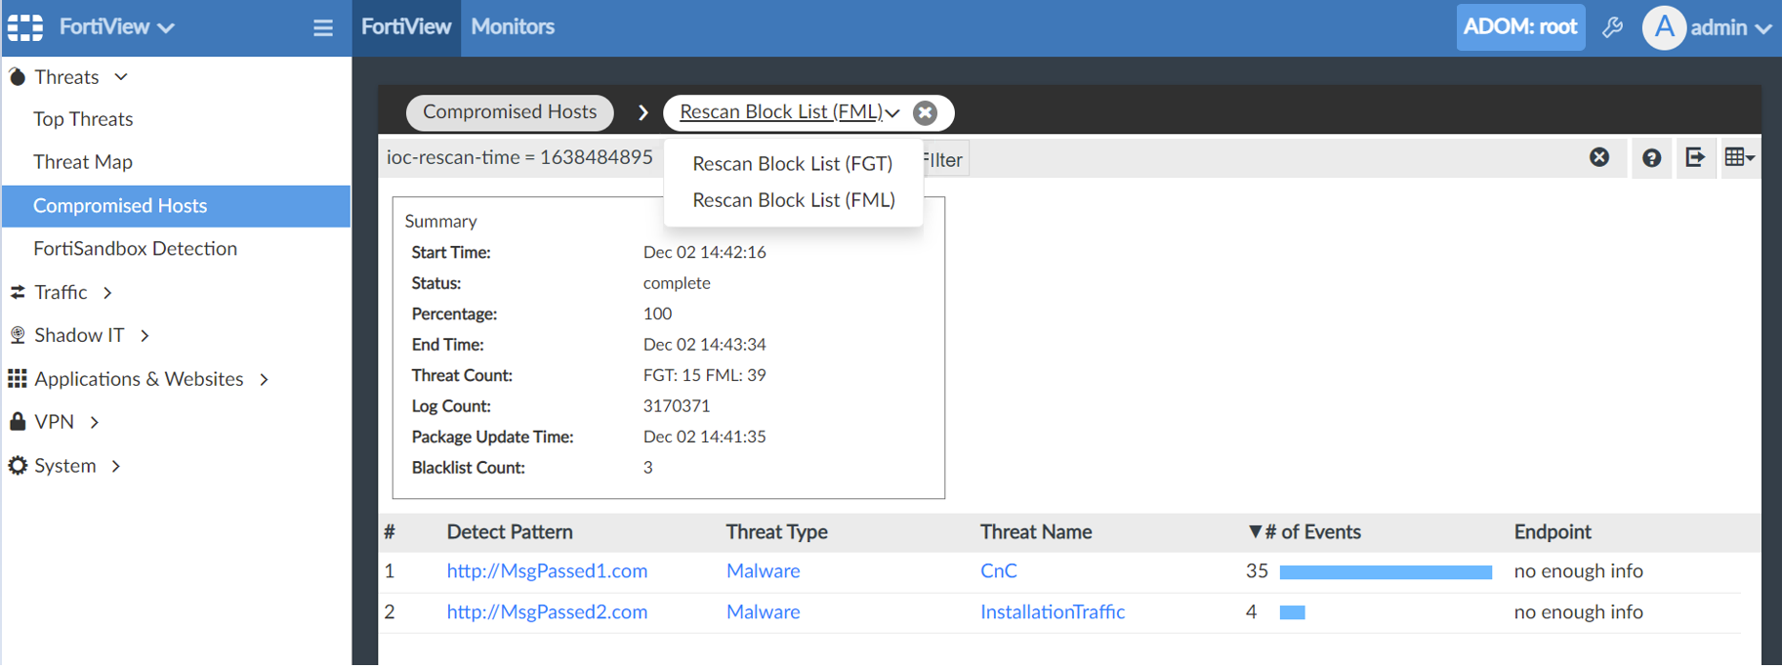Screen dimensions: 1782x669
Task: Sort by Endpoint column header
Action: click(1553, 532)
